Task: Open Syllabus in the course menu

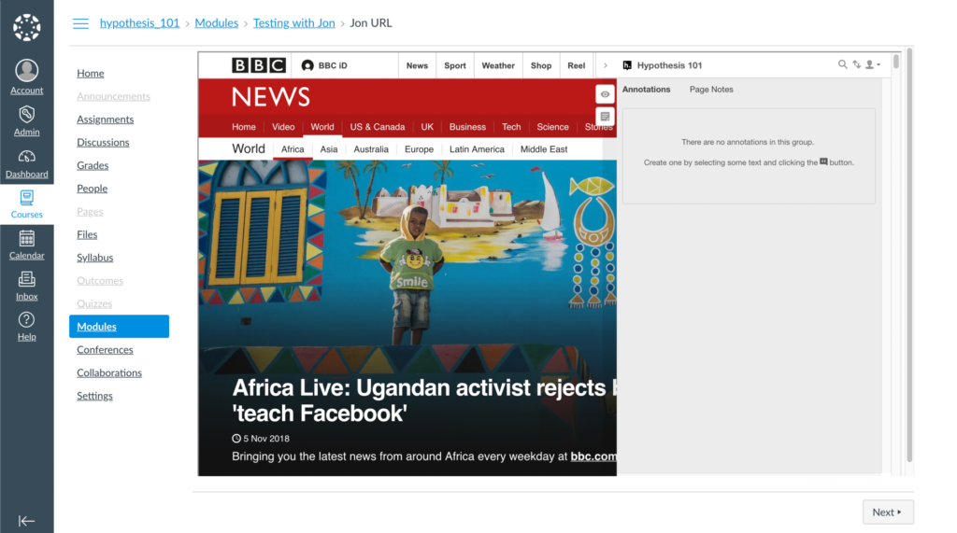Action: point(95,258)
